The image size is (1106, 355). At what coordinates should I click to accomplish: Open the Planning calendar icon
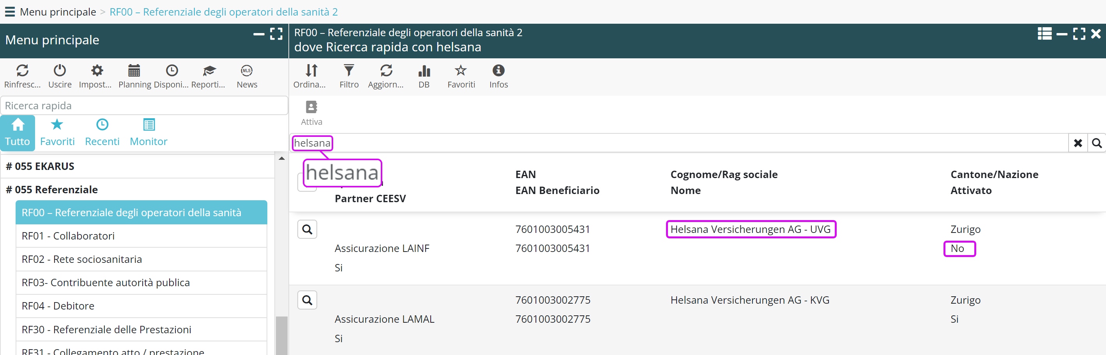click(x=134, y=71)
